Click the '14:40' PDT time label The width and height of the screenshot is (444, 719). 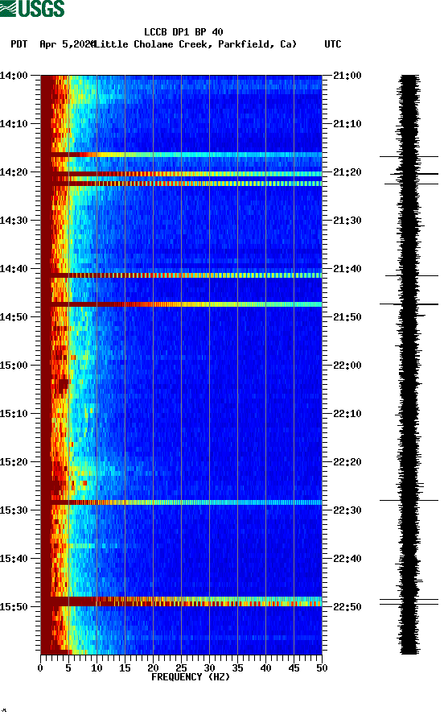pyautogui.click(x=14, y=269)
